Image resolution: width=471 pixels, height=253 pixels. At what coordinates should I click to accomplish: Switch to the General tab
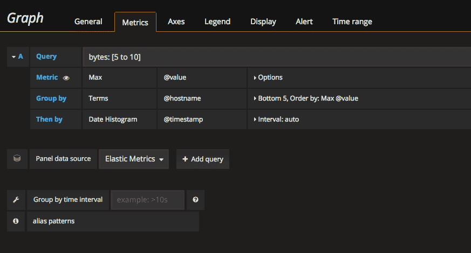tap(88, 22)
